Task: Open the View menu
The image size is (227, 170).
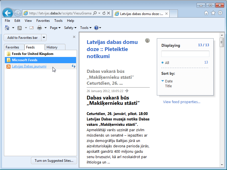Action: click(28, 21)
